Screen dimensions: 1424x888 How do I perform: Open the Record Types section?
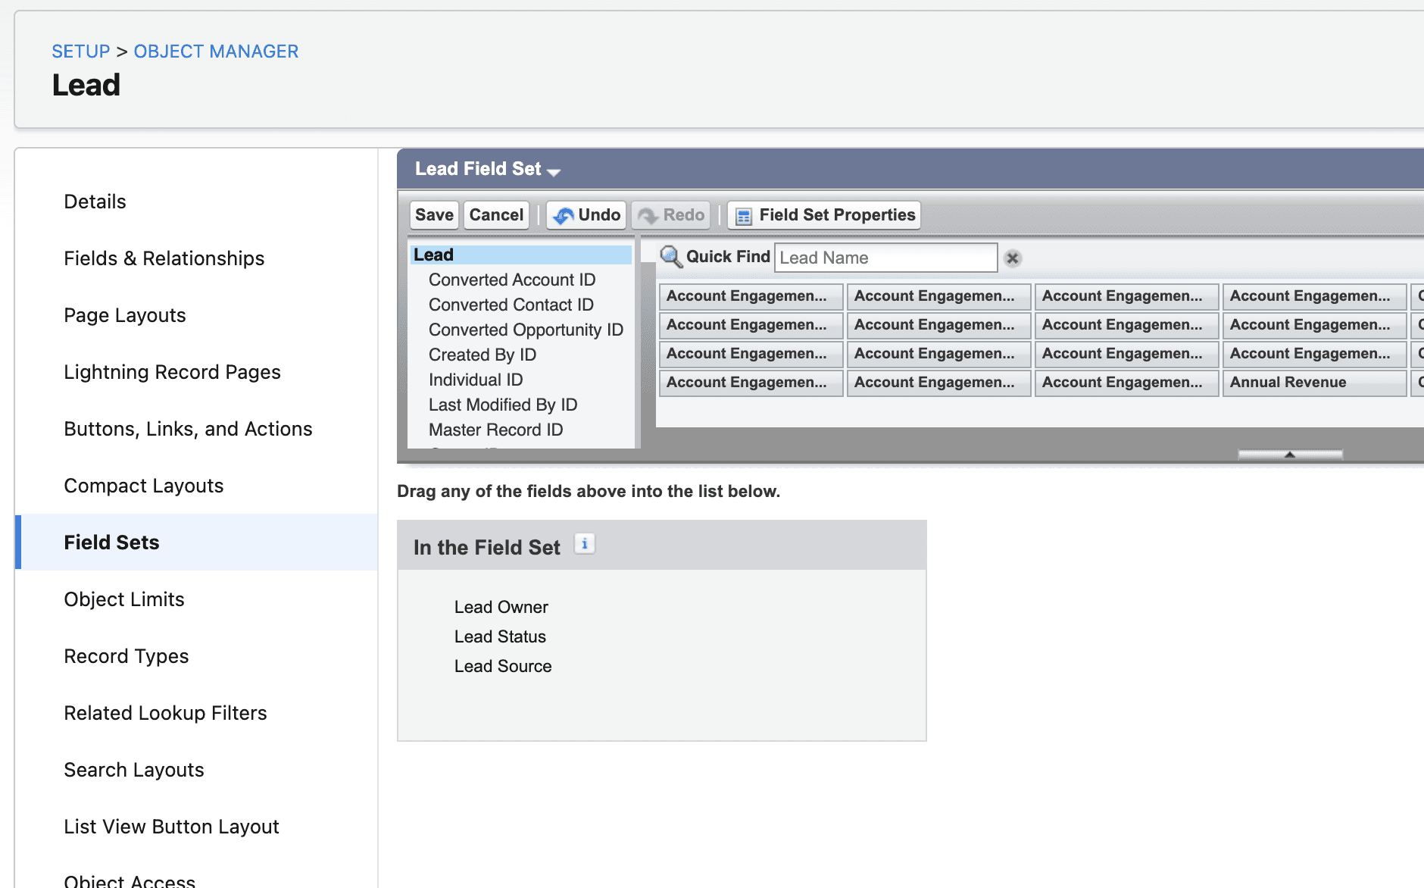tap(126, 656)
